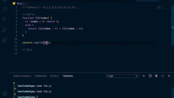This screenshot has width=174, height=98.
Task: Open the Extensions view
Action: (x=5, y=40)
